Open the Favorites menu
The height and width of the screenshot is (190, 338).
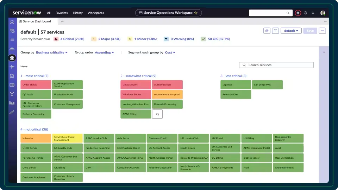[62, 13]
